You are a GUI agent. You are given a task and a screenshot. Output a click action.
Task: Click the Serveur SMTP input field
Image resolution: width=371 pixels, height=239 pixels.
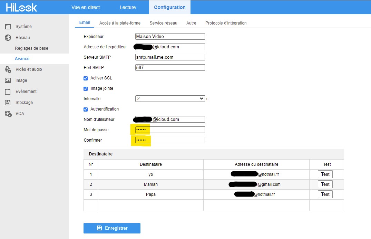pos(170,57)
